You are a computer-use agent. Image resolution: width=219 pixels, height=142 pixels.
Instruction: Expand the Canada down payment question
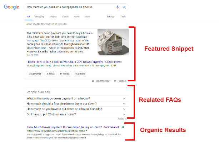pos(76,109)
